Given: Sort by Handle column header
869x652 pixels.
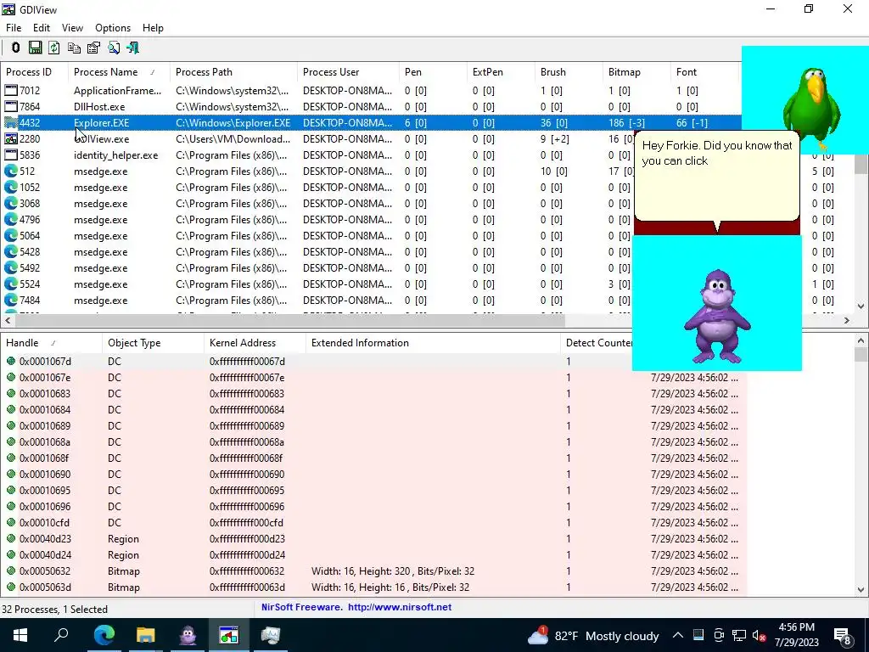Looking at the screenshot, I should pyautogui.click(x=52, y=343).
